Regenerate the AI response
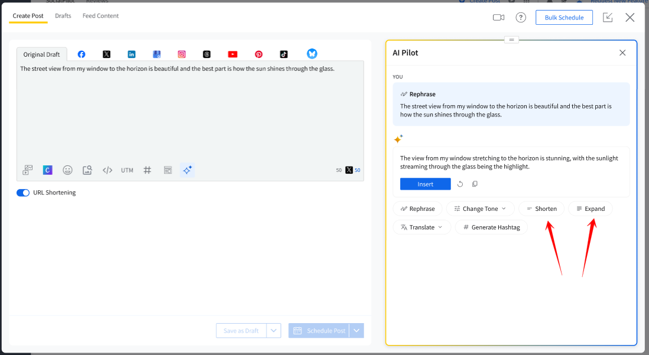The height and width of the screenshot is (355, 649). point(460,184)
